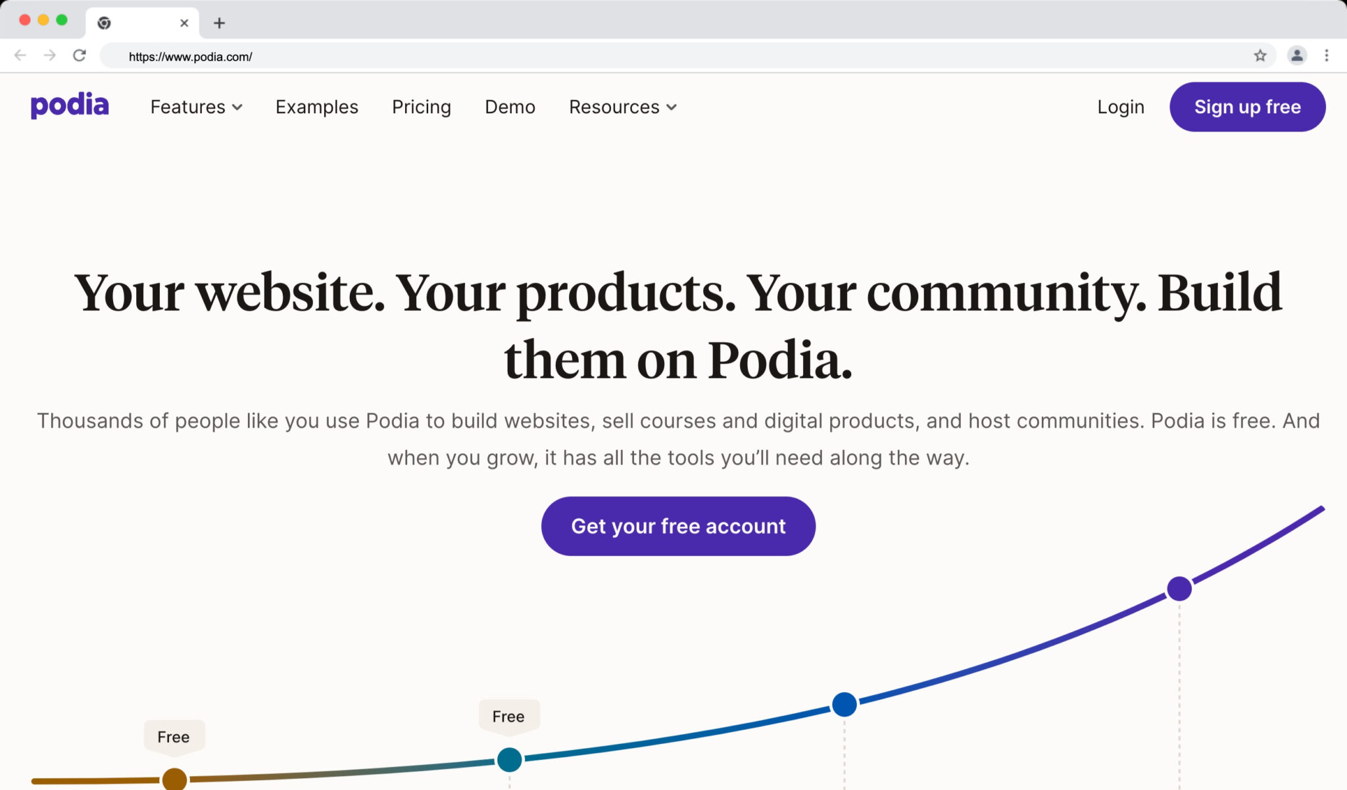Image resolution: width=1347 pixels, height=790 pixels.
Task: Close the current browser tab
Action: point(184,23)
